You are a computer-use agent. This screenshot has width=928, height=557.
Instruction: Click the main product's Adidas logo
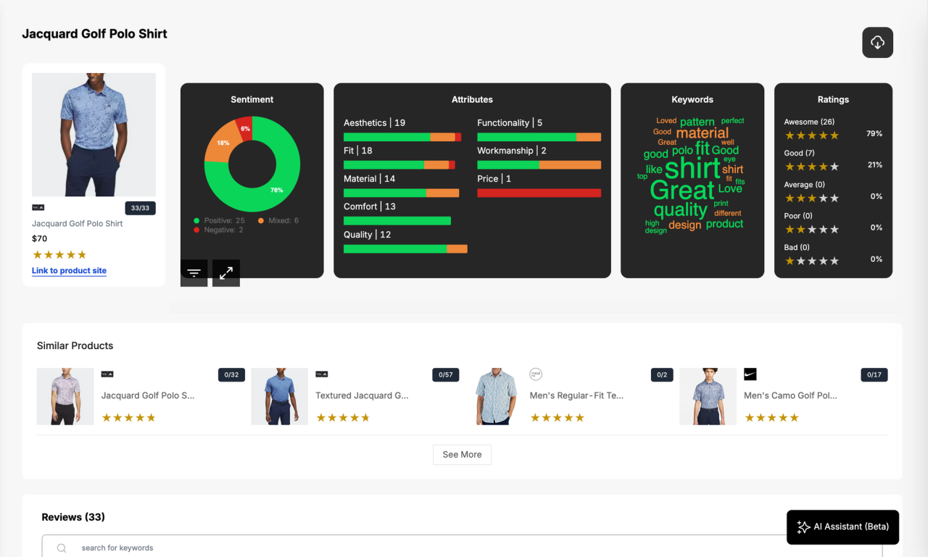(x=38, y=207)
